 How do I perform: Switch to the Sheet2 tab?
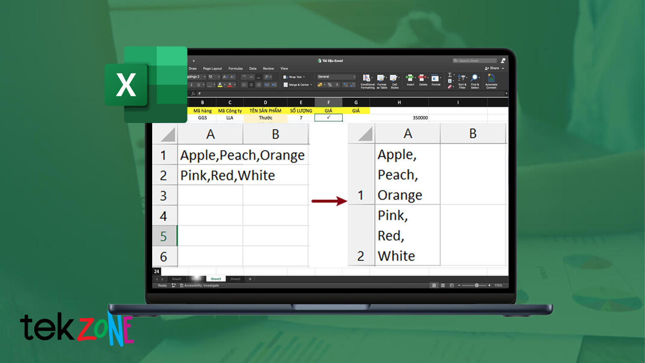click(x=235, y=279)
